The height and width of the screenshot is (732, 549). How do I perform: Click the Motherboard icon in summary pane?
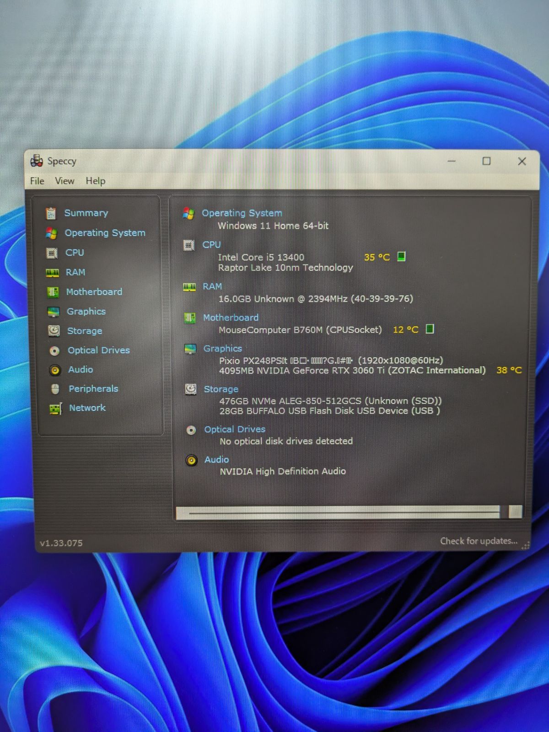pos(190,318)
